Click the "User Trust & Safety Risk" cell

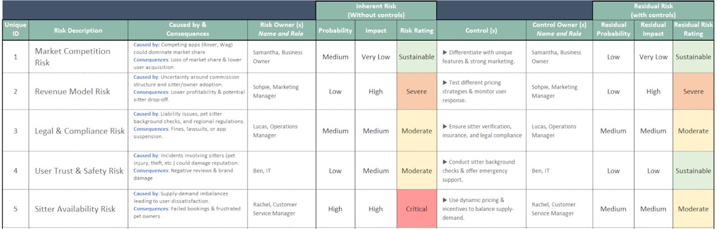(78, 171)
